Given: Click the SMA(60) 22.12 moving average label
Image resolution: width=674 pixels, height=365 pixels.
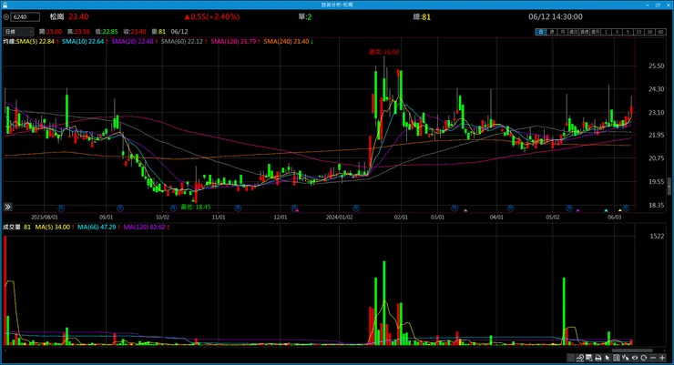Looking at the screenshot, I should pyautogui.click(x=184, y=42).
